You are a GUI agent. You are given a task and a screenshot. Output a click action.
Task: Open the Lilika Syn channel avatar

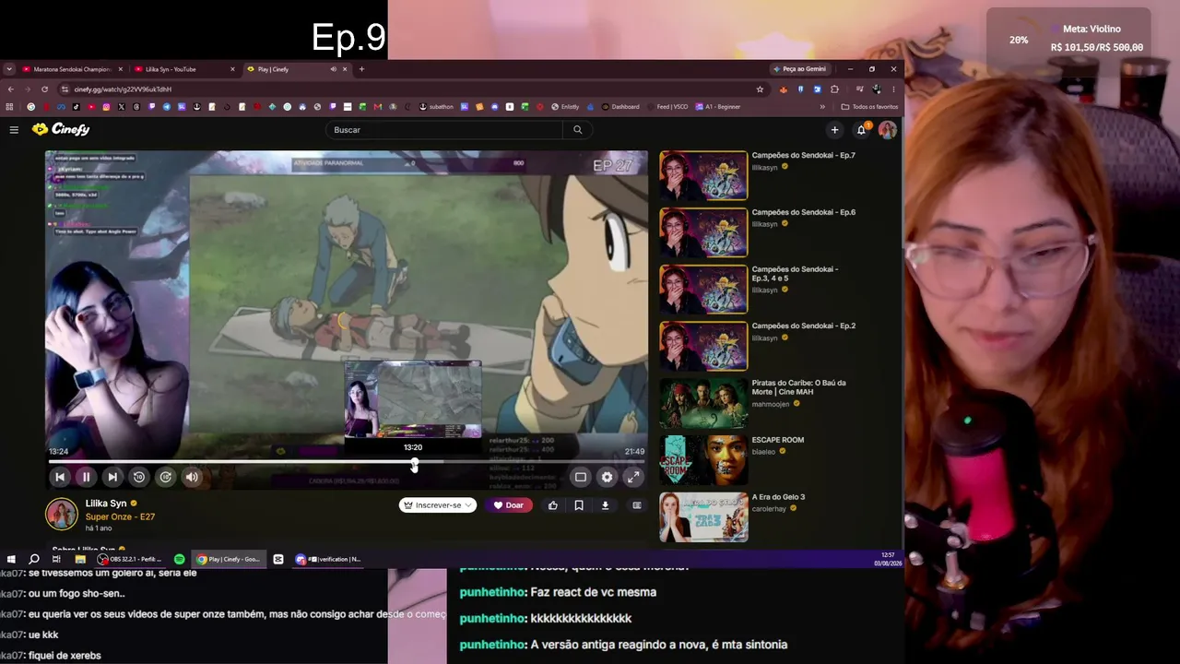(62, 514)
